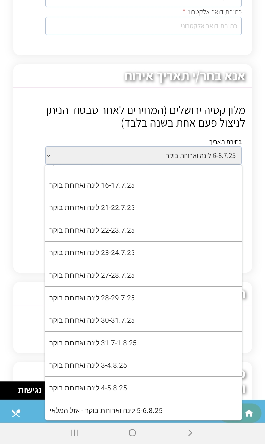Open recent apps from the navigation bar

(x=74, y=433)
